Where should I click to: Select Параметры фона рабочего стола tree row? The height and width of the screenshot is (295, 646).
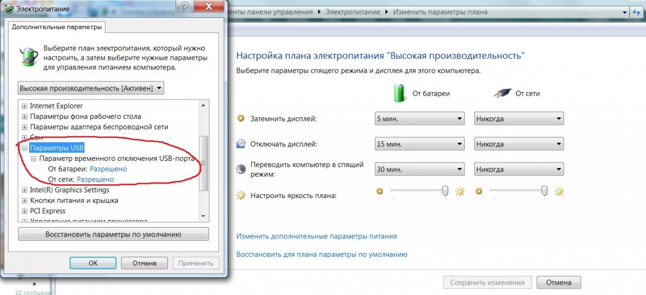click(86, 116)
